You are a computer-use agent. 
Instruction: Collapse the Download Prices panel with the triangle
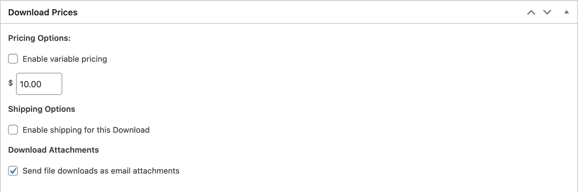566,12
